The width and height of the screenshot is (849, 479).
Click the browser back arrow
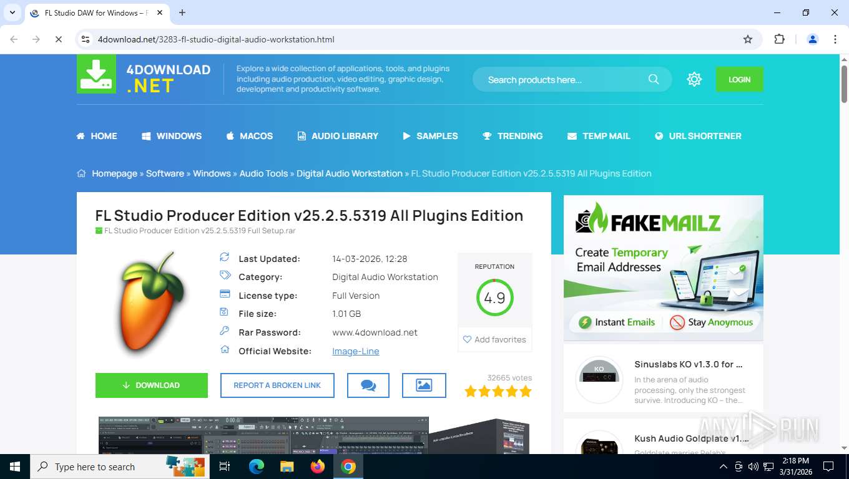pos(14,39)
